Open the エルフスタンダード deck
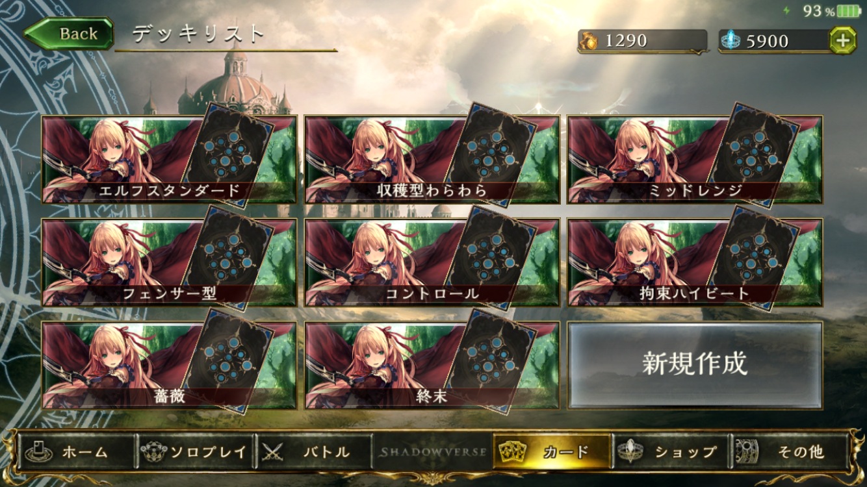867x487 pixels. (169, 160)
